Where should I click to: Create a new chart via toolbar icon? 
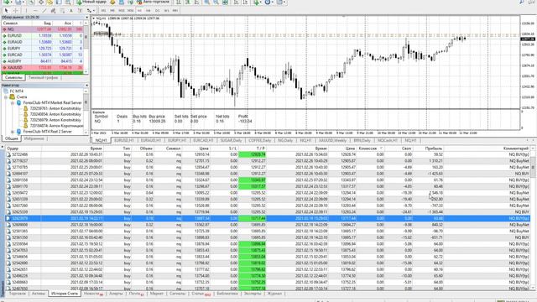click(7, 2)
